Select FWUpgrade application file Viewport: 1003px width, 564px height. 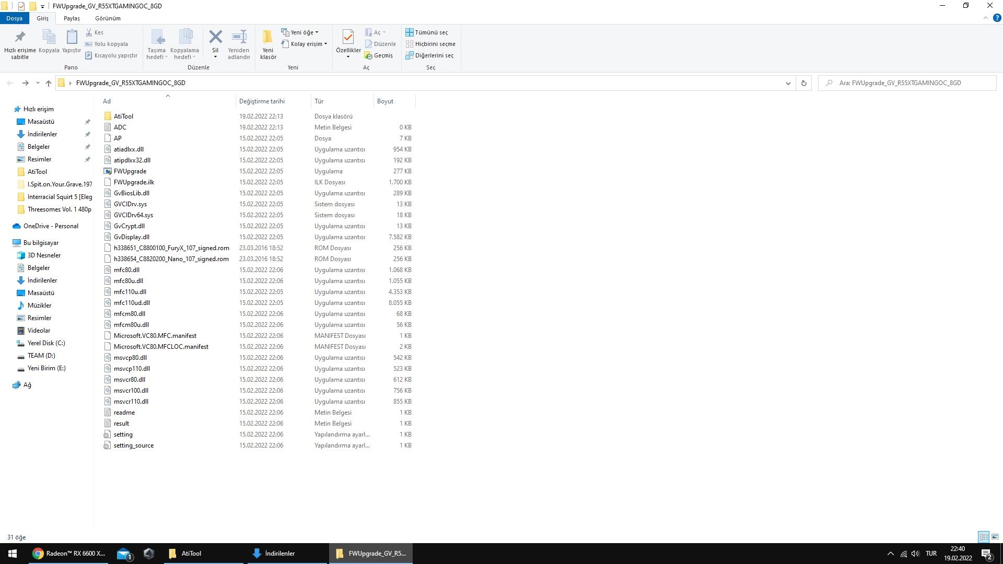click(130, 171)
